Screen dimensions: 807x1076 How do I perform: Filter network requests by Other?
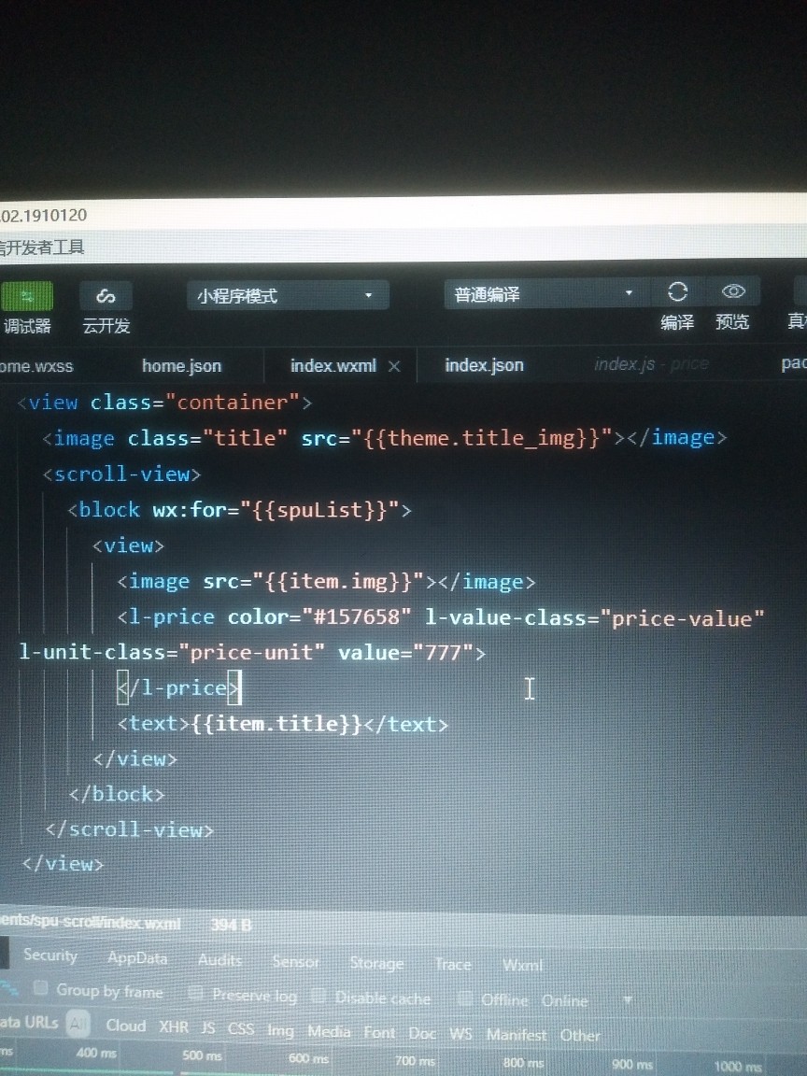coord(580,1035)
